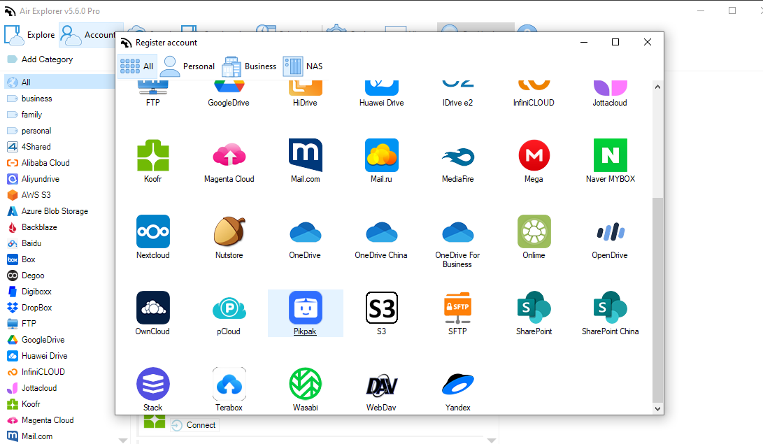Open the NAS account filter

tap(304, 66)
